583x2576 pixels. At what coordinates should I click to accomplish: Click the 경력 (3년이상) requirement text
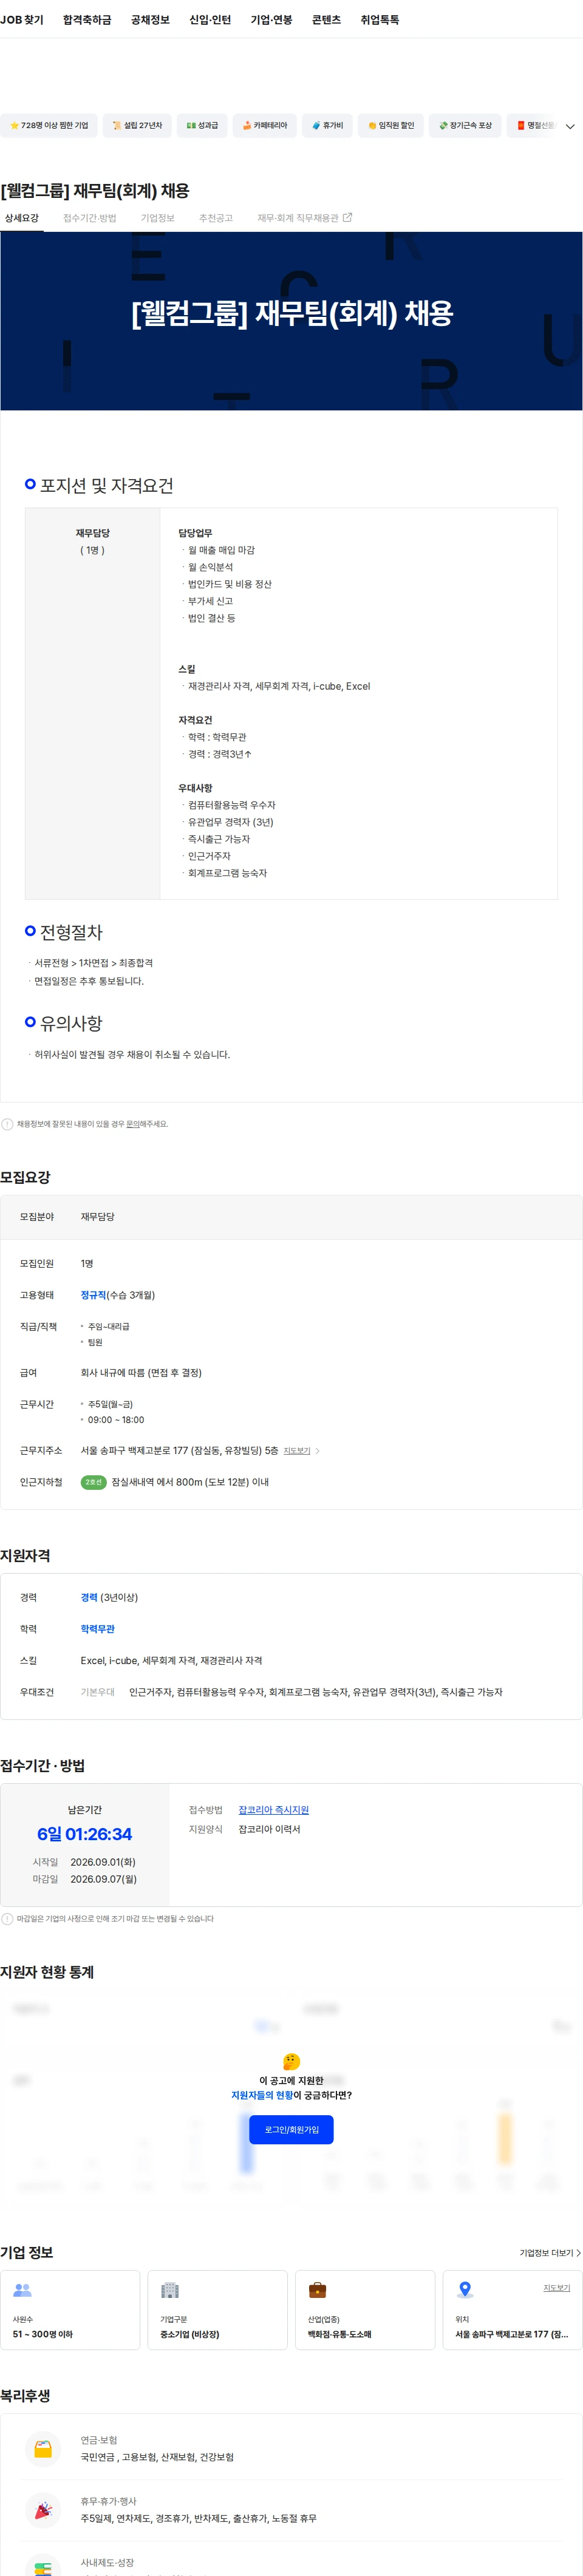coord(109,1597)
